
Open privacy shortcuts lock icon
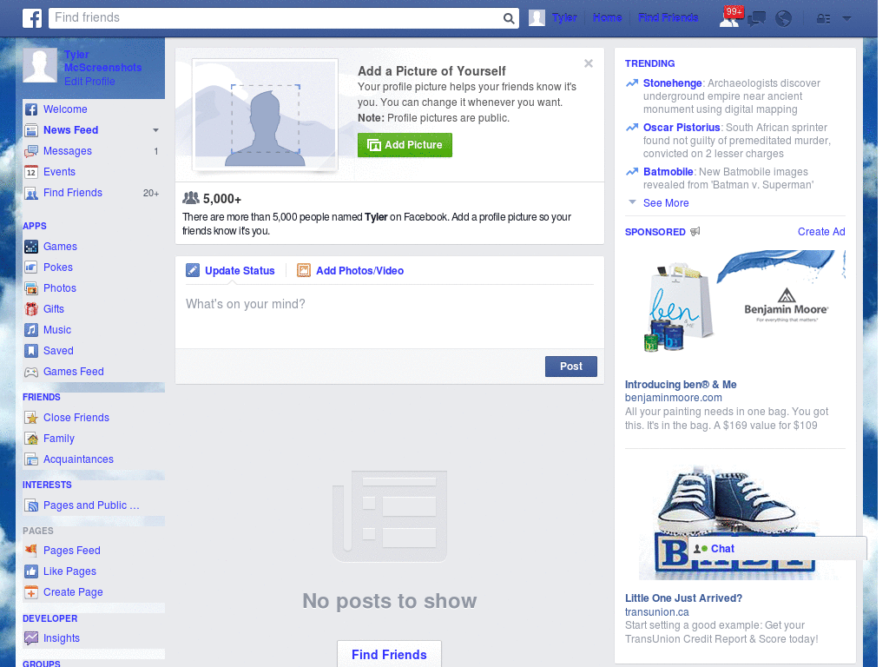(823, 19)
